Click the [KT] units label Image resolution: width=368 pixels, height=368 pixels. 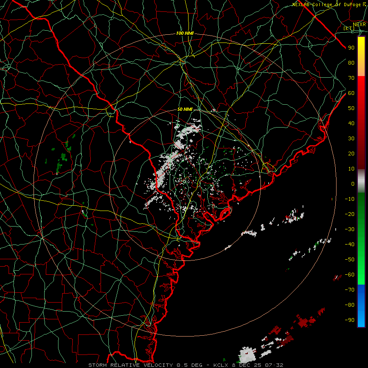pos(349,28)
